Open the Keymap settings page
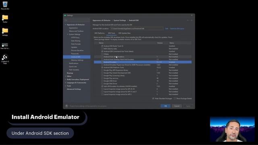The image size is (258, 145). click(70, 73)
